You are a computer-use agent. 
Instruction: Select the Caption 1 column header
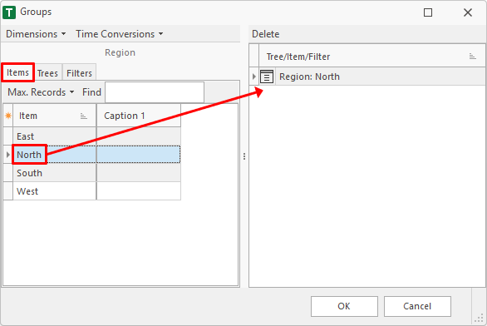[x=139, y=116]
